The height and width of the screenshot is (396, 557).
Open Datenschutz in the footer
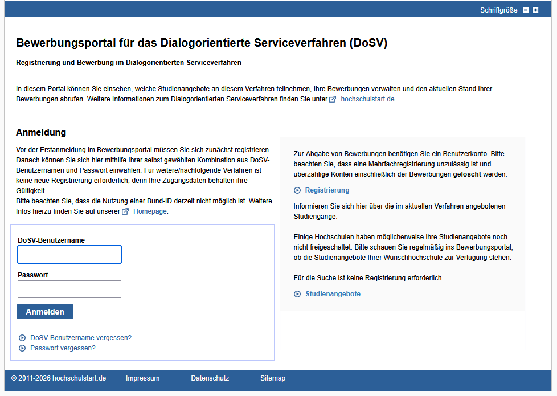210,378
